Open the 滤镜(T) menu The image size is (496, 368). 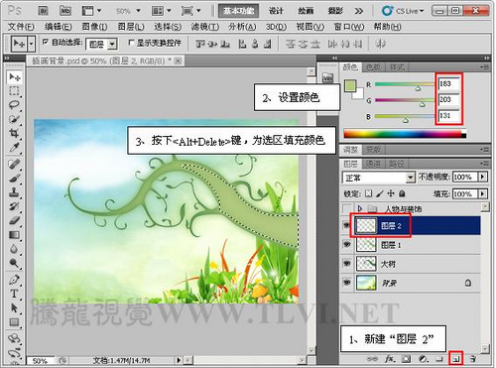[x=205, y=27]
